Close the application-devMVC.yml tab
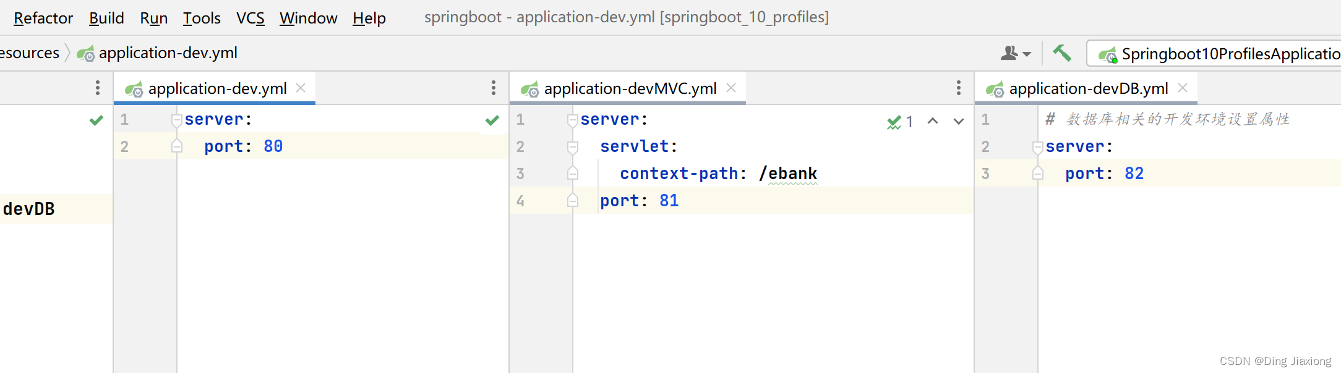1341x373 pixels. (731, 88)
